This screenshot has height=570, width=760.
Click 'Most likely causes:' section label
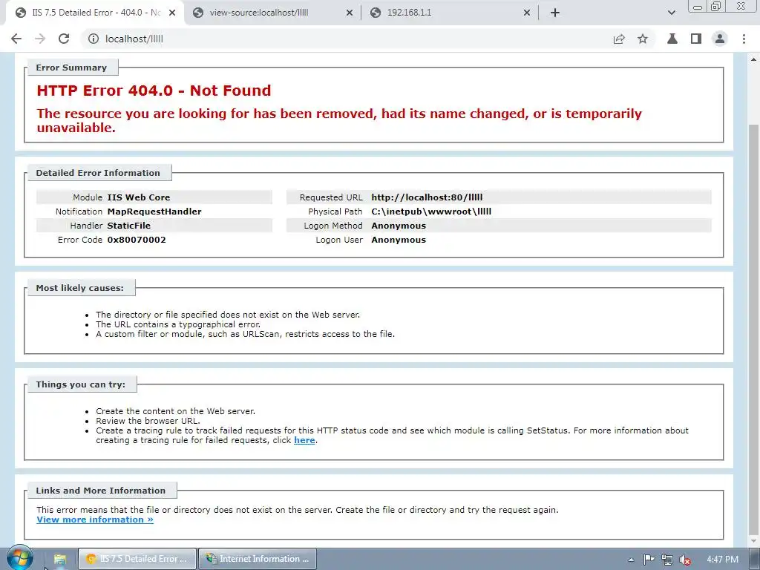click(80, 288)
